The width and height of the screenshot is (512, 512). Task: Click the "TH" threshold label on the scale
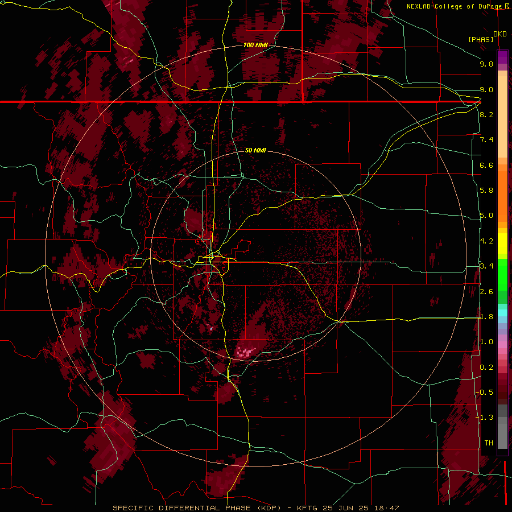point(489,443)
